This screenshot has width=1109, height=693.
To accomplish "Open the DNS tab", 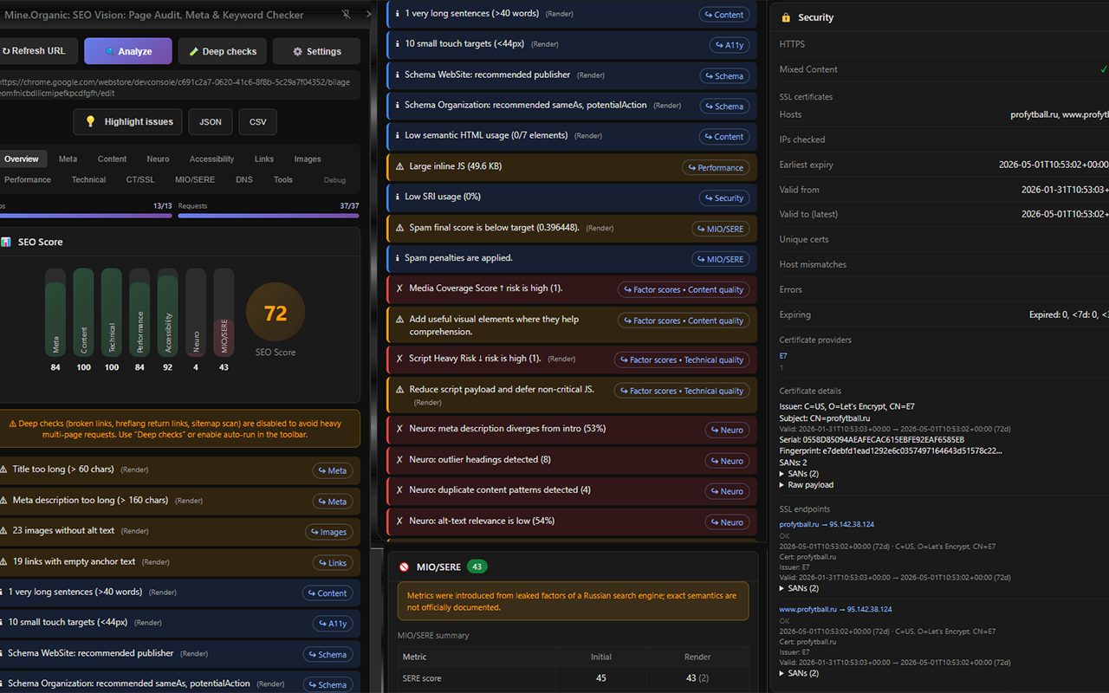I will point(244,180).
